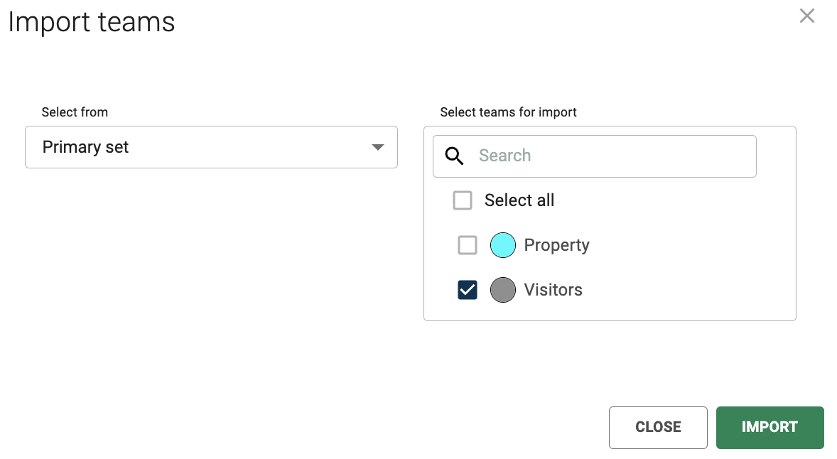Click the Property team name label
The height and width of the screenshot is (459, 837).
(x=556, y=245)
